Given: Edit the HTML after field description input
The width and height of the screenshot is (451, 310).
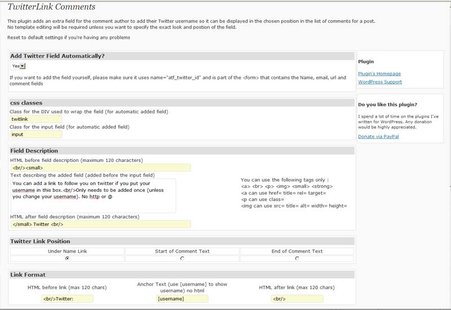Looking at the screenshot, I should 100,224.
